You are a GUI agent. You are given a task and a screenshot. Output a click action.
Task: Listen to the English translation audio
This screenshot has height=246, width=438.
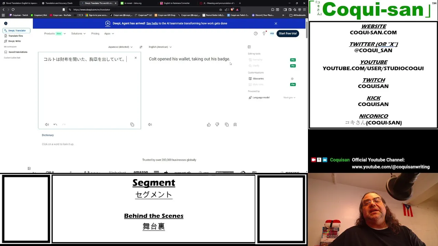click(150, 124)
